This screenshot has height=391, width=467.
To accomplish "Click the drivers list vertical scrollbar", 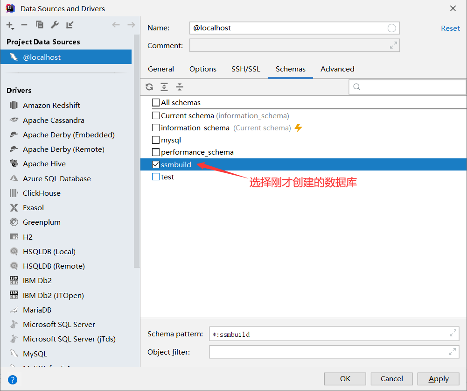I will click(137, 150).
